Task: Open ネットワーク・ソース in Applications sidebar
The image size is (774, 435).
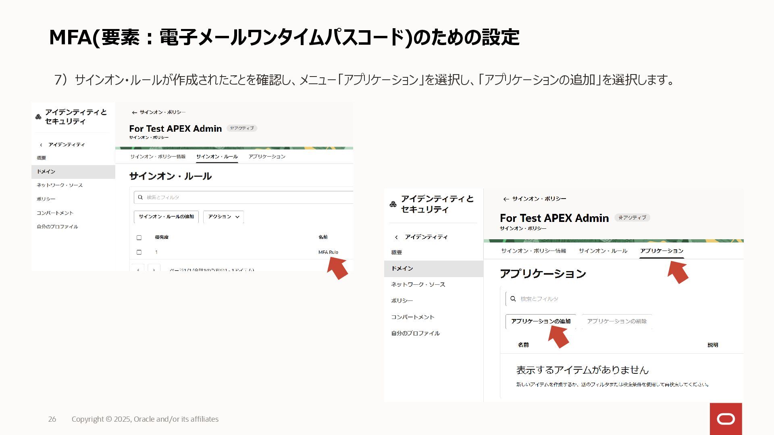Action: coord(418,285)
